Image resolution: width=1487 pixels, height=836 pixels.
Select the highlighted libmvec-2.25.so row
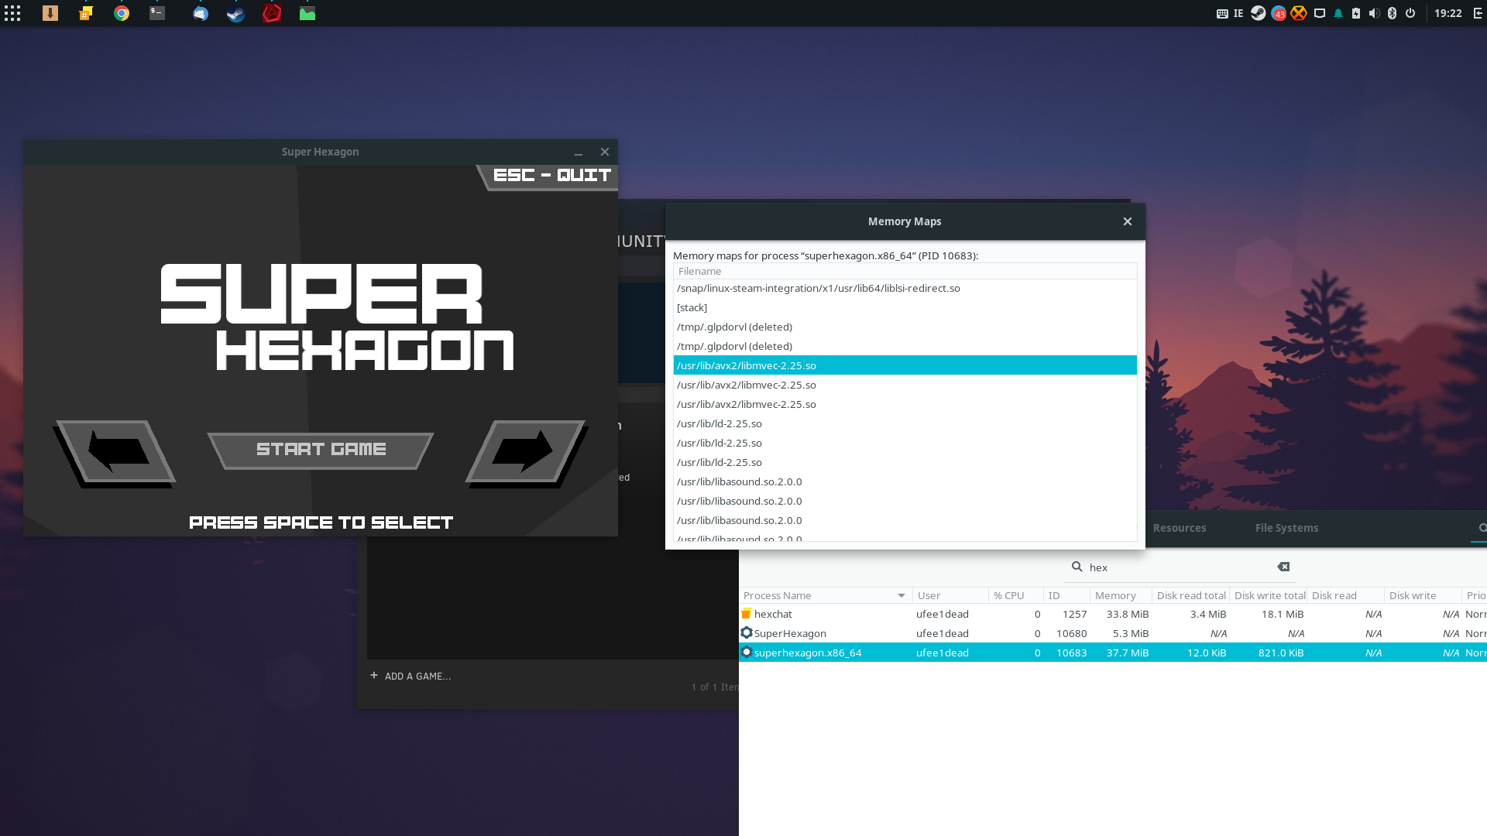pos(905,365)
